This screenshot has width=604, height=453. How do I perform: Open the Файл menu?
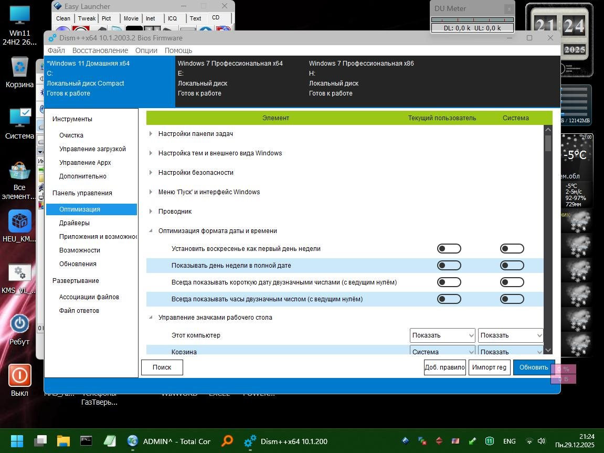point(56,50)
